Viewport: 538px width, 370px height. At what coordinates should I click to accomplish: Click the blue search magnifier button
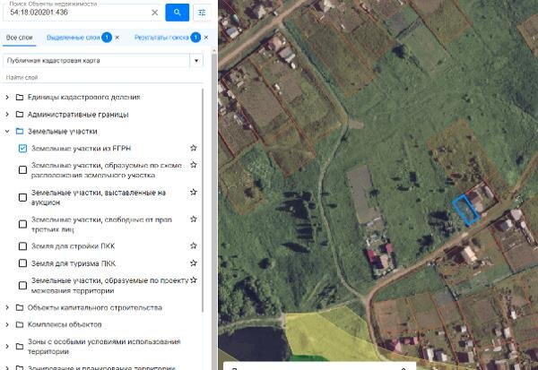177,13
